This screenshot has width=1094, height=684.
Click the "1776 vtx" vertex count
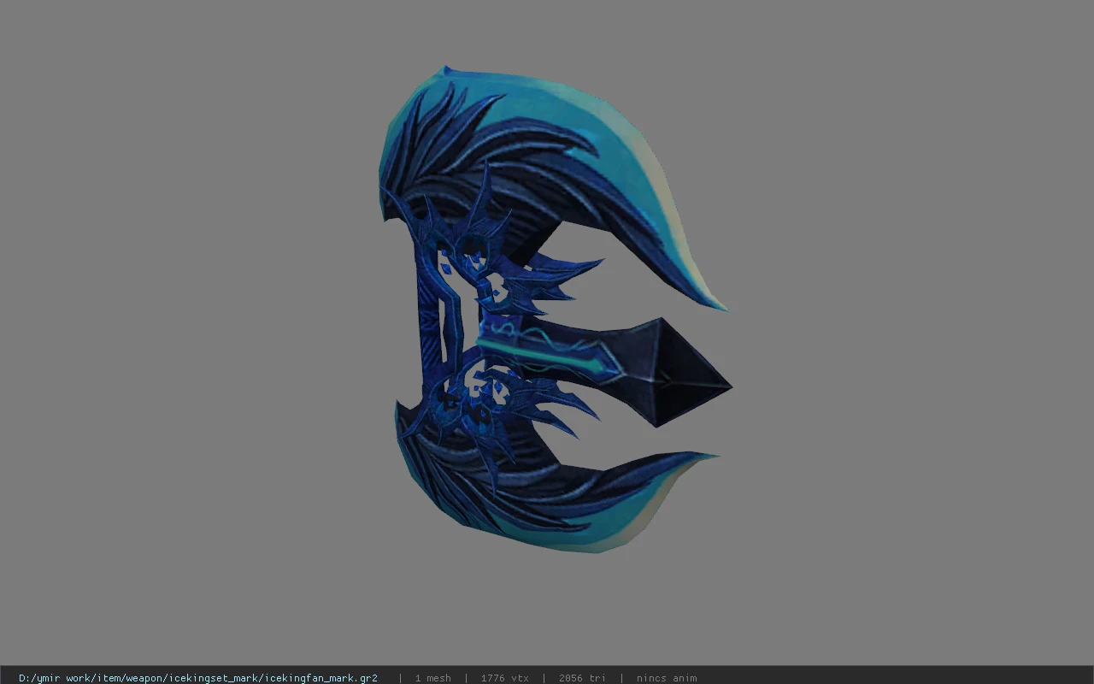tap(504, 678)
